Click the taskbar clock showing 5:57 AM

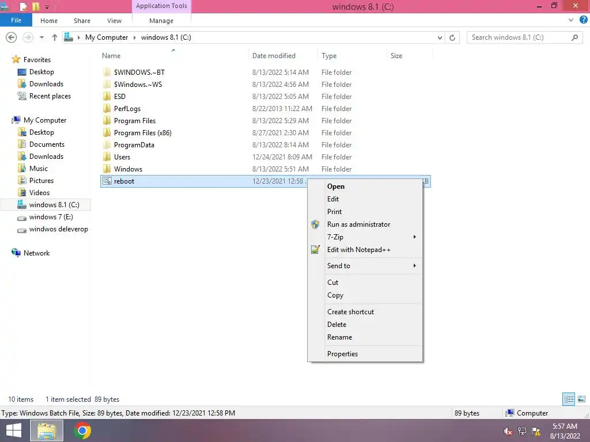point(565,431)
